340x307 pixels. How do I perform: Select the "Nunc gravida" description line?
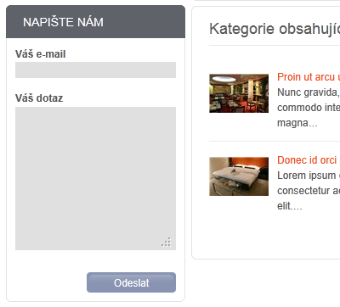pyautogui.click(x=309, y=92)
